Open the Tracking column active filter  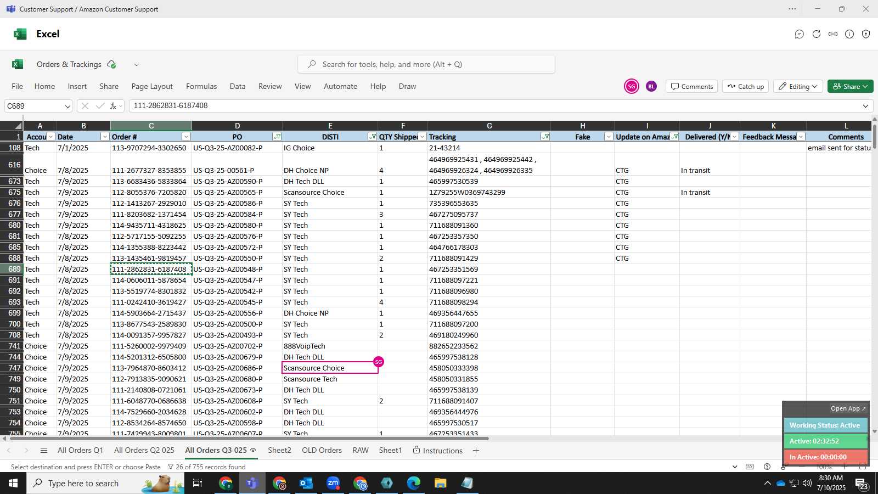[545, 137]
